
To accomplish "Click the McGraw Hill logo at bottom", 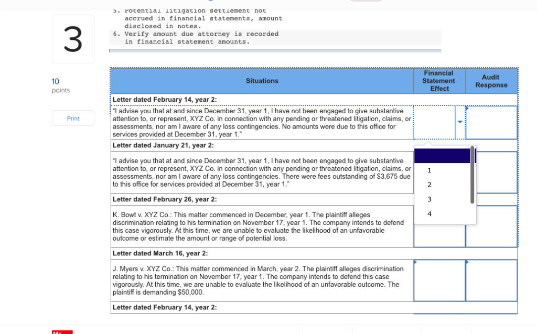I will [x=62, y=332].
